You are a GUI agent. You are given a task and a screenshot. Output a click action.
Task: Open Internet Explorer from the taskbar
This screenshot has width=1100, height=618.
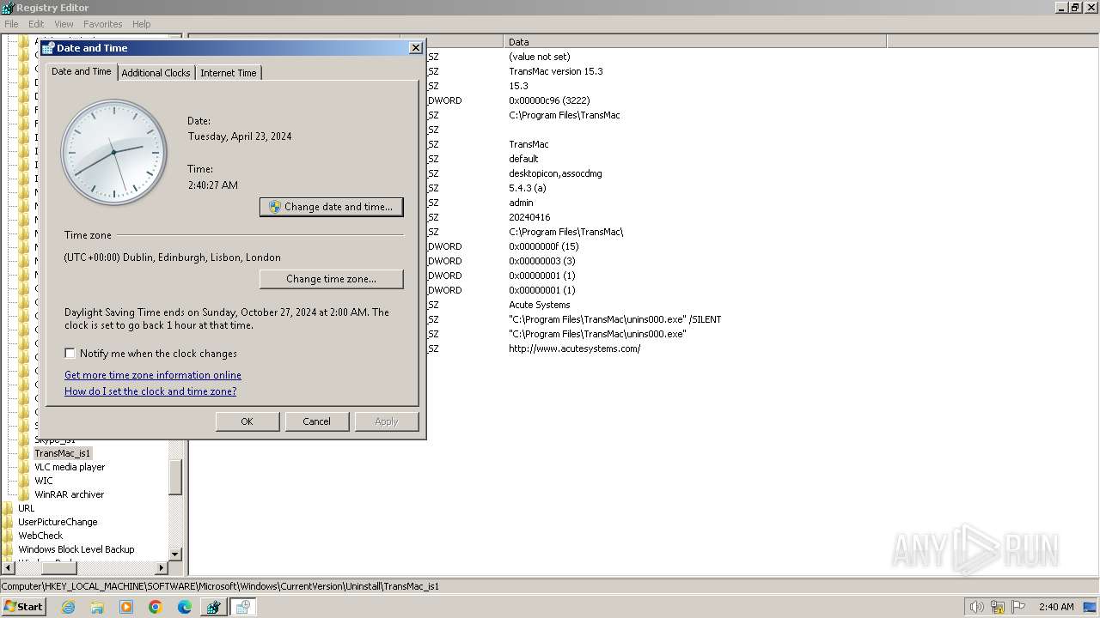(x=69, y=607)
